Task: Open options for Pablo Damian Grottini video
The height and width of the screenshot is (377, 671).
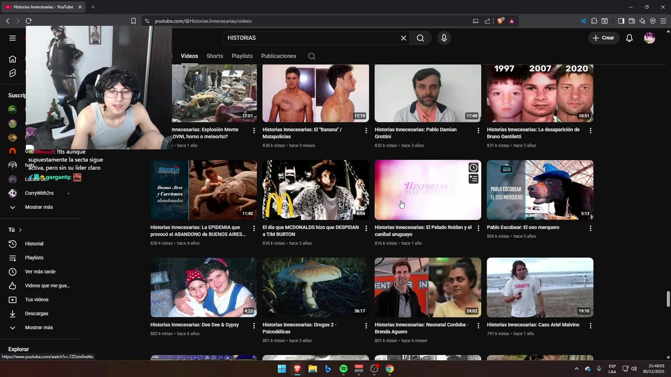Action: coord(478,130)
